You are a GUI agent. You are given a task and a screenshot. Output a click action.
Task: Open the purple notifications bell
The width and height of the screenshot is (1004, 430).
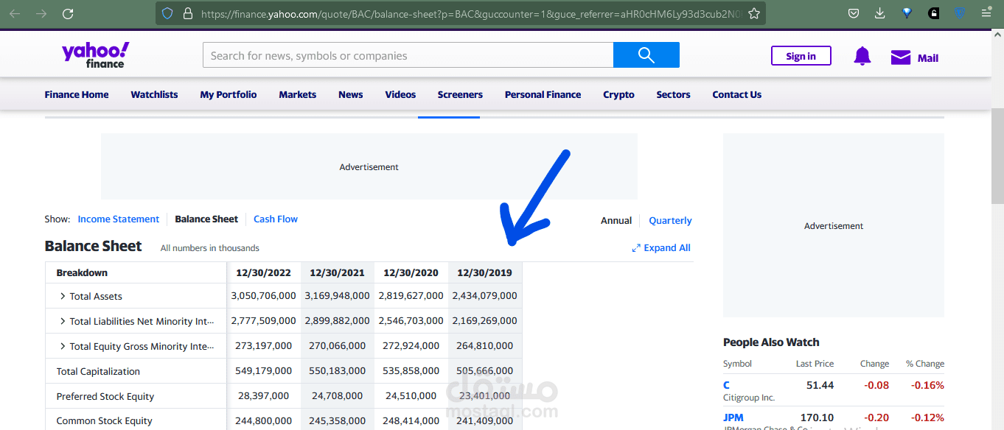click(862, 56)
